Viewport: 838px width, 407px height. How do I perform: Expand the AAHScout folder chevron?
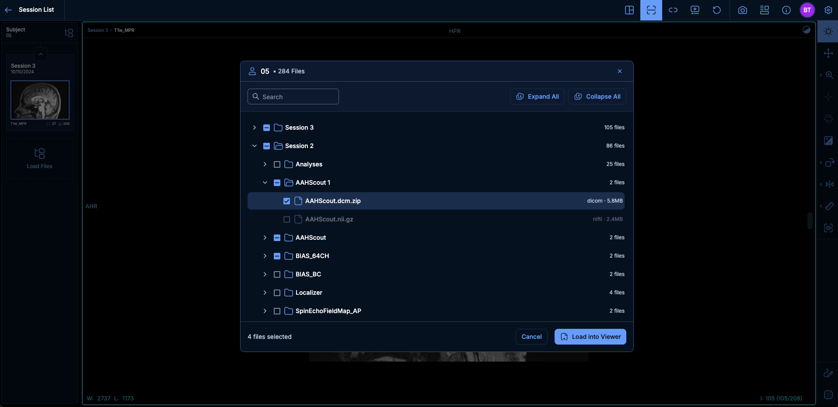pyautogui.click(x=265, y=238)
